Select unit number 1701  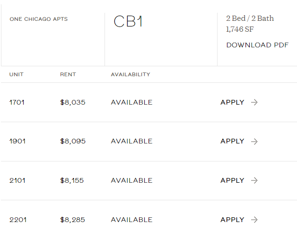click(17, 102)
